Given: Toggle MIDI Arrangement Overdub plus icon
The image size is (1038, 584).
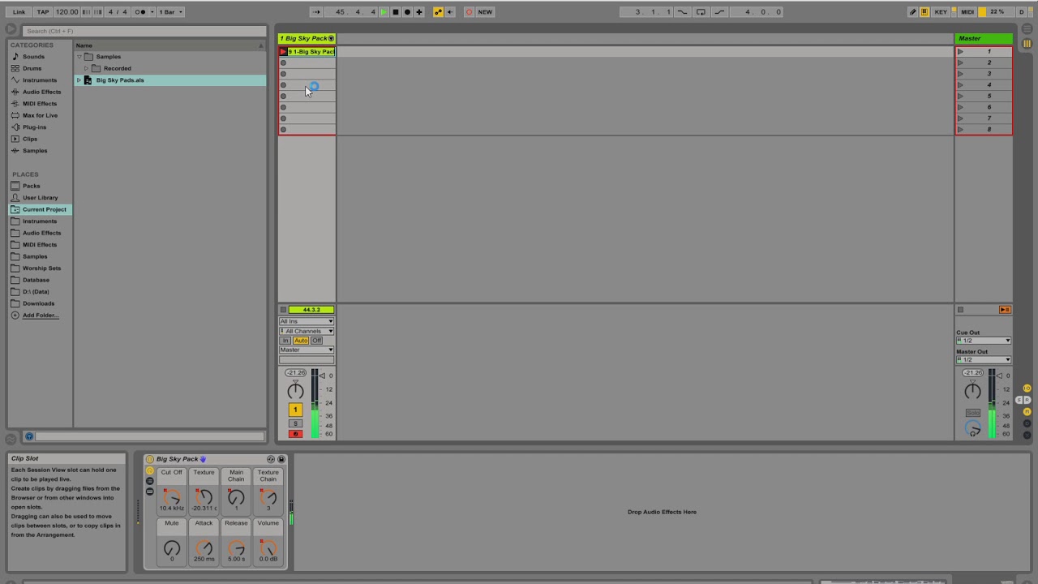Looking at the screenshot, I should click(x=419, y=12).
